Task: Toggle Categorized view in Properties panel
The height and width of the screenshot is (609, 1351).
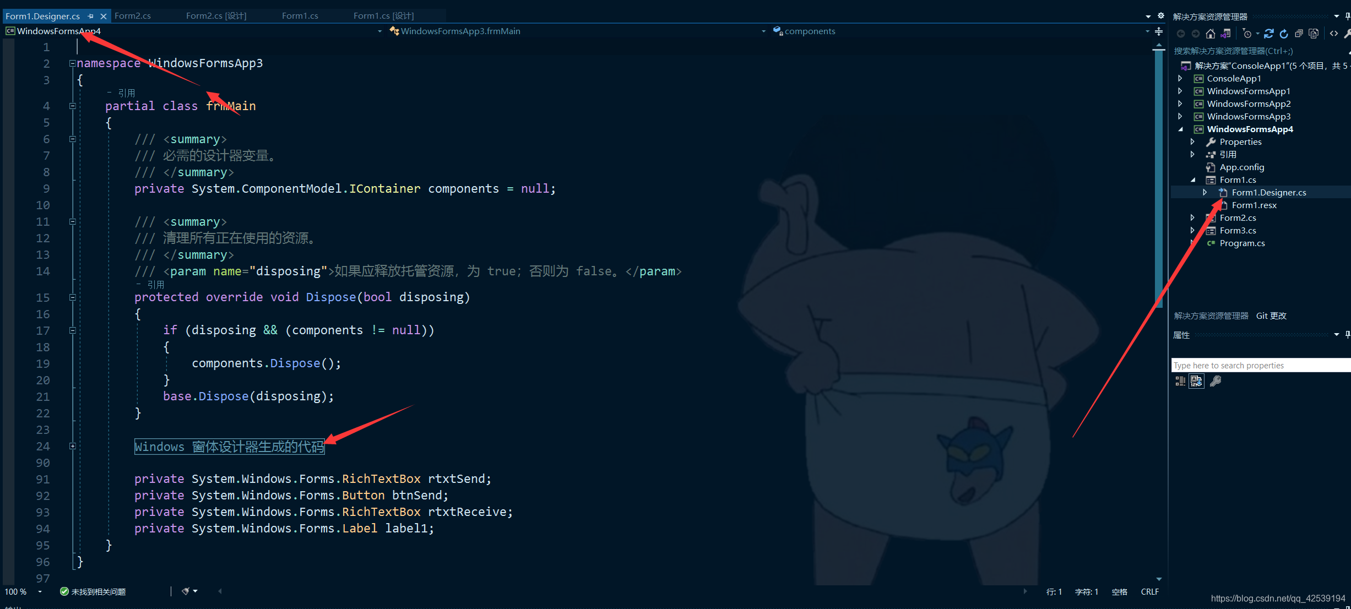Action: [1180, 381]
